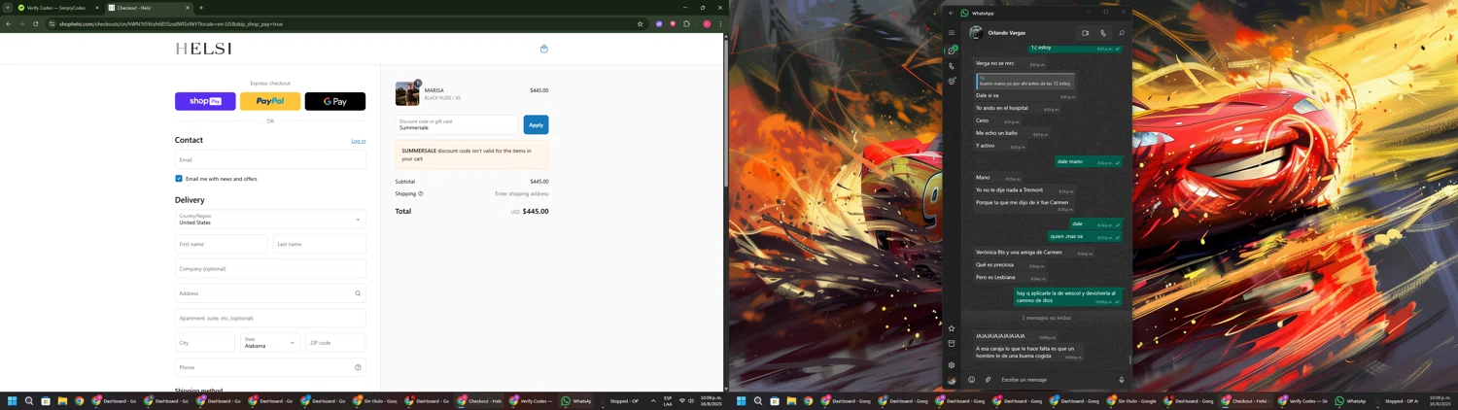1458x410 pixels.
Task: Start a voice call in WhatsApp
Action: point(1103,33)
